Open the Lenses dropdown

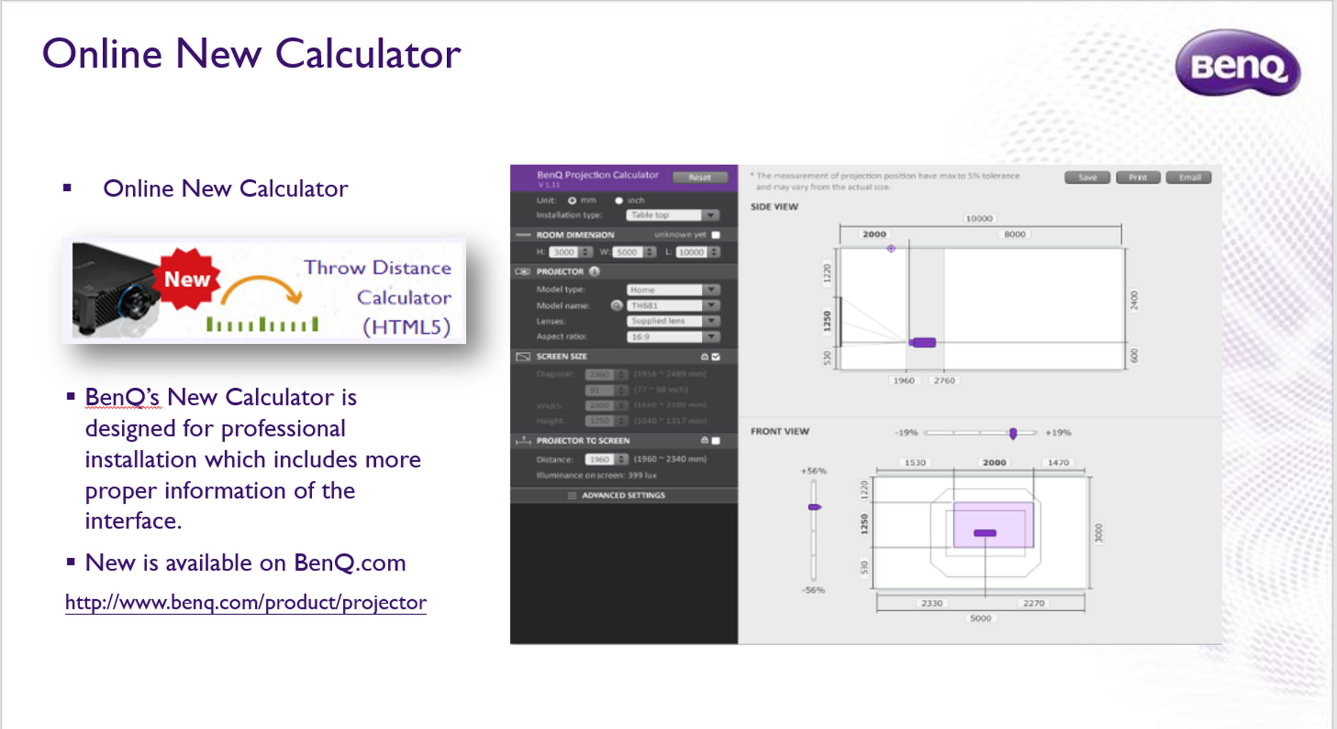[673, 321]
